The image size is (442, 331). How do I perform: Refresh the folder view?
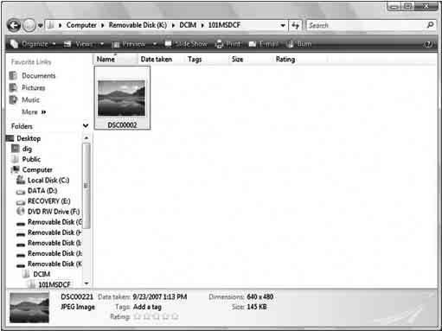pos(295,25)
